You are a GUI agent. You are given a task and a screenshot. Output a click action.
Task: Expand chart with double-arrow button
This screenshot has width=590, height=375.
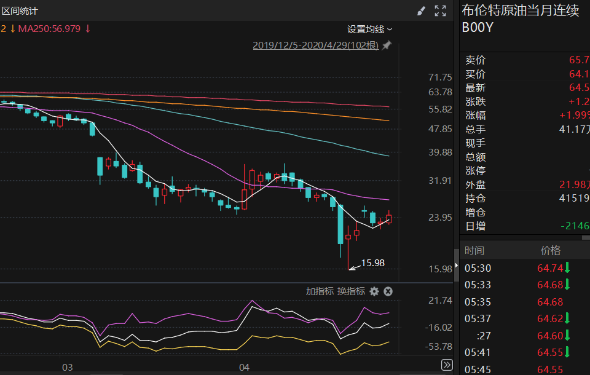click(447, 365)
